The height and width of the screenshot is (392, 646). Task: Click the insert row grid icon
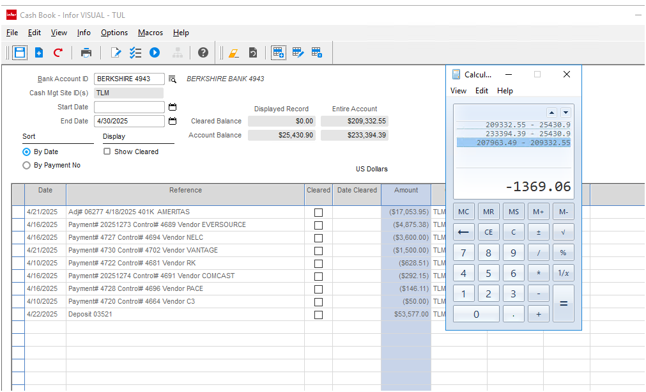[x=279, y=53]
